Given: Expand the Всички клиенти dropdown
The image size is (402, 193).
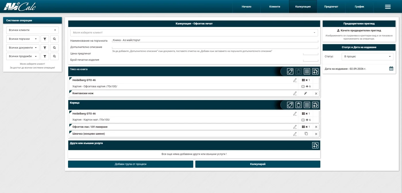Looking at the screenshot, I should point(32,30).
